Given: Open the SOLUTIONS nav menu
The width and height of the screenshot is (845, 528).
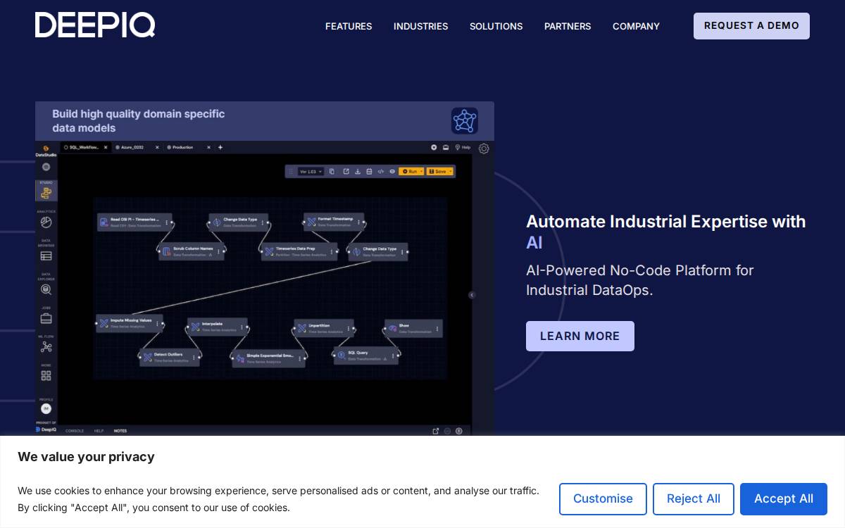Looking at the screenshot, I should point(496,26).
